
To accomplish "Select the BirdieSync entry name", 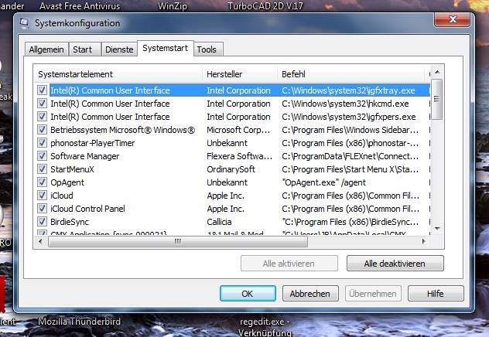I will click(70, 222).
